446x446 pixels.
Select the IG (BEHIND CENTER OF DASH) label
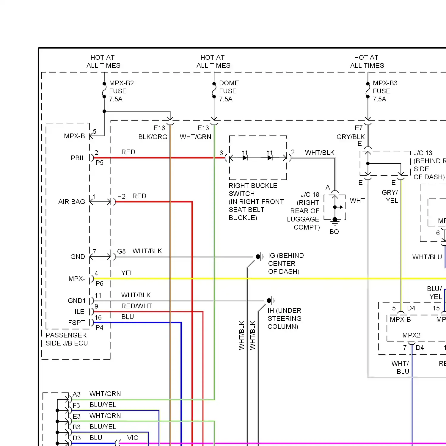pyautogui.click(x=286, y=263)
